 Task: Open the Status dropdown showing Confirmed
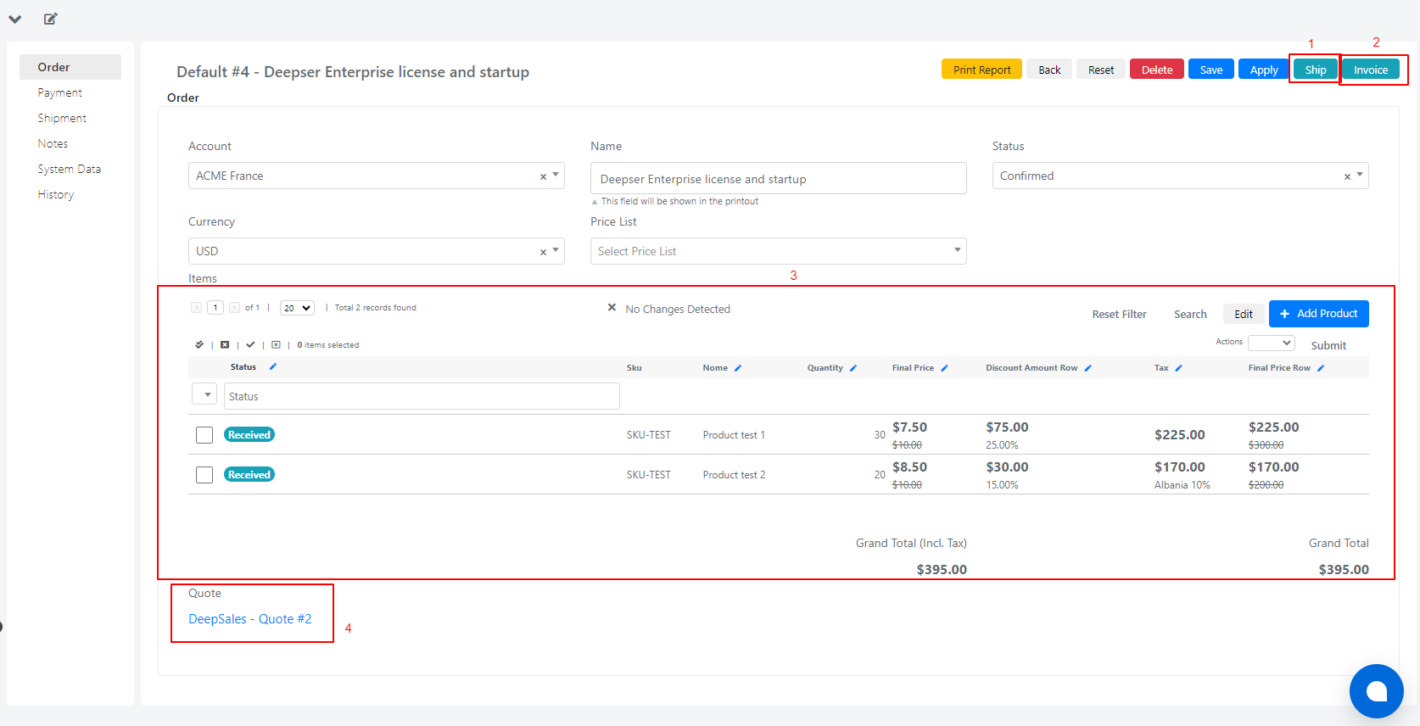pos(1181,176)
